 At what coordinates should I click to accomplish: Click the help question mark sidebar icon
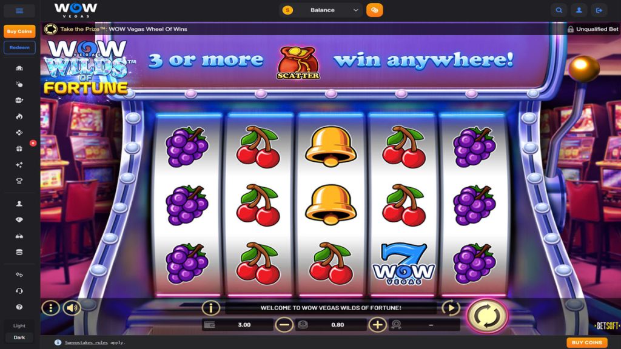(x=19, y=307)
